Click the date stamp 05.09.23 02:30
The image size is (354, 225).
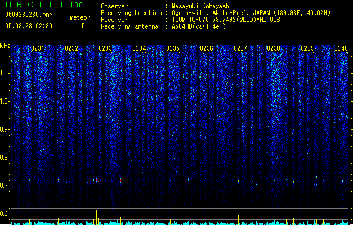coord(29,26)
